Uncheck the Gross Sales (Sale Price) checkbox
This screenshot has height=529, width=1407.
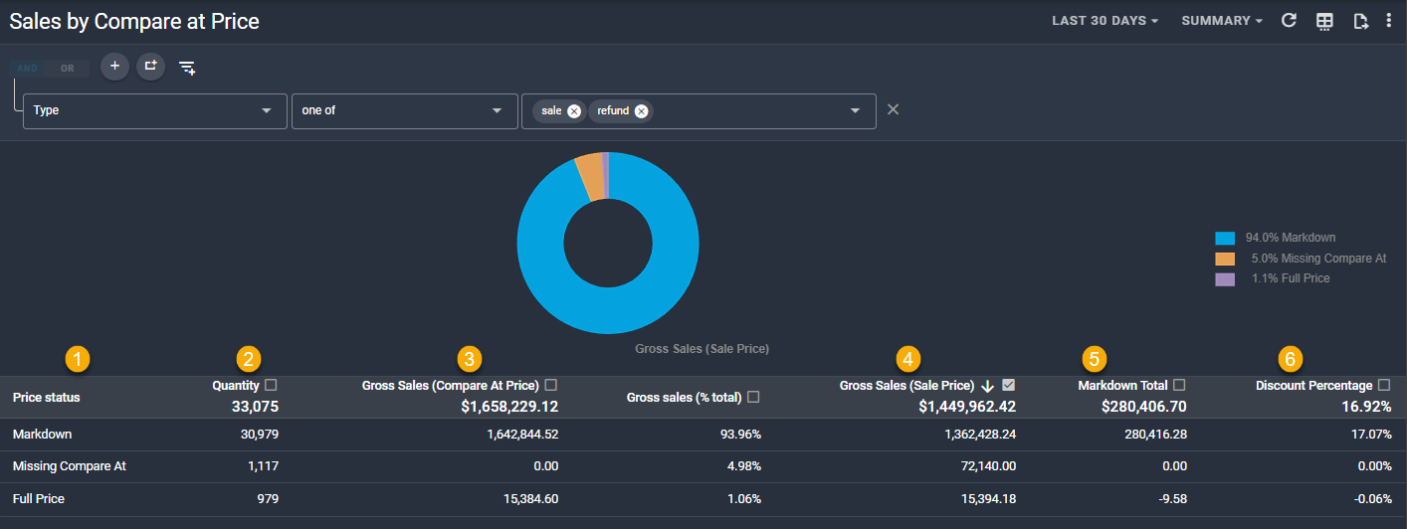pyautogui.click(x=1008, y=386)
